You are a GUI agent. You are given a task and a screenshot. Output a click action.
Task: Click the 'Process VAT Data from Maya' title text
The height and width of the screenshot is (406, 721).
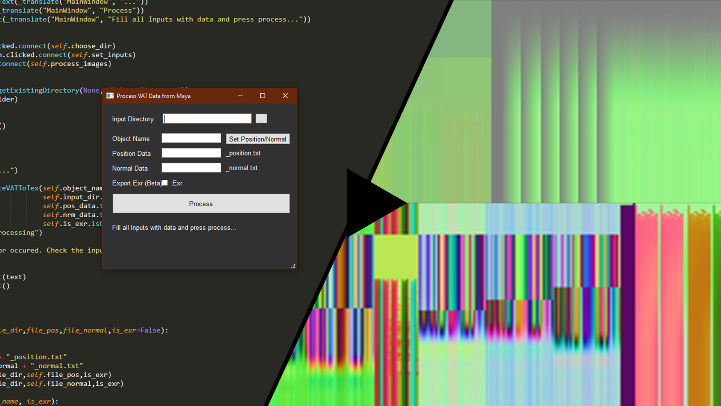pyautogui.click(x=153, y=96)
